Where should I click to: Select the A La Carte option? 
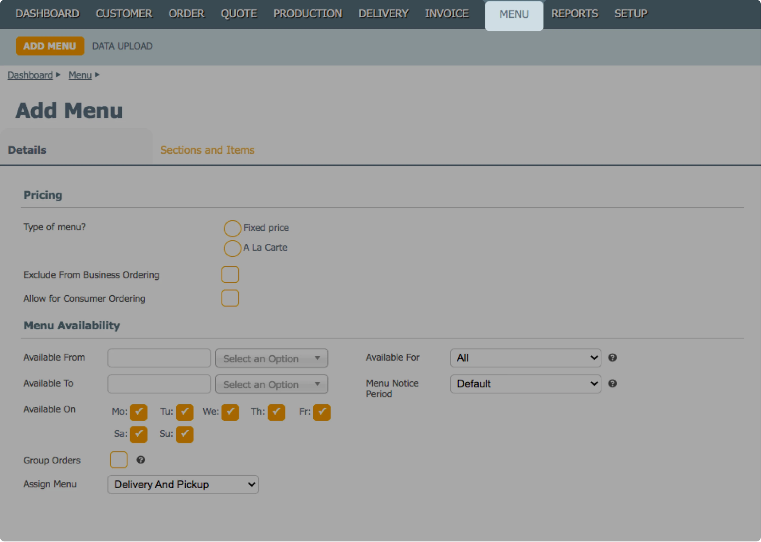click(232, 248)
